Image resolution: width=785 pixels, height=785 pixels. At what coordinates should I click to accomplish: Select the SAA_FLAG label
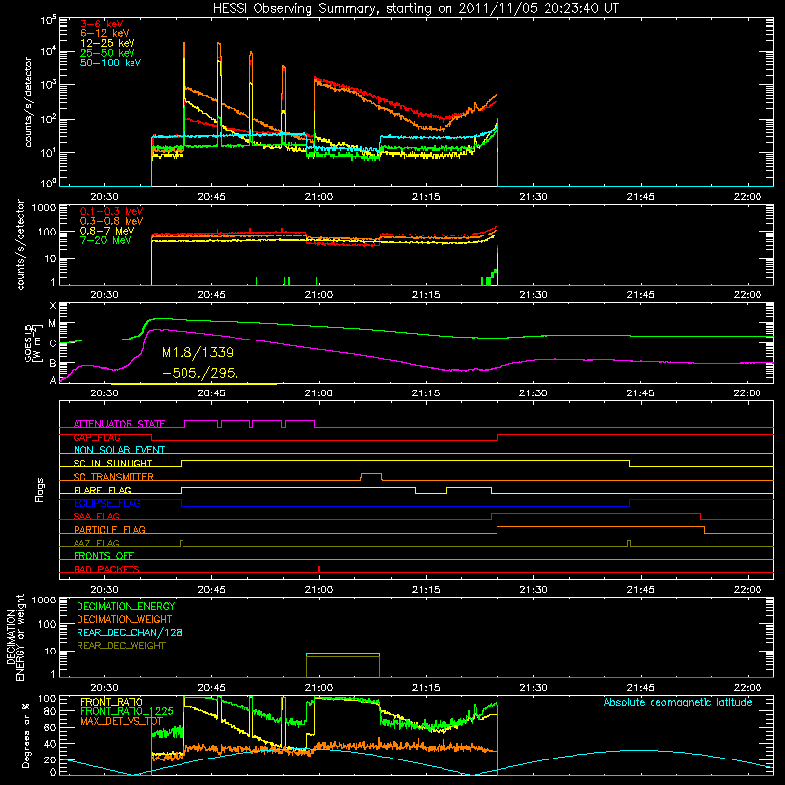click(x=96, y=516)
